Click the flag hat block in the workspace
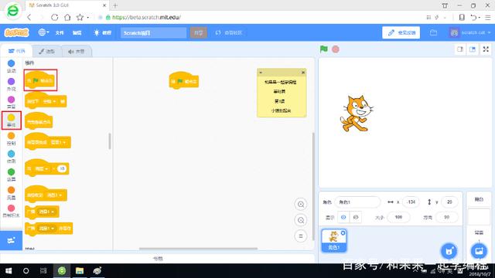This screenshot has width=495, height=278. coord(184,80)
